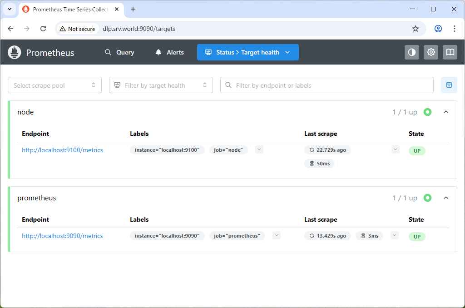The height and width of the screenshot is (308, 465).
Task: Collapse all scrape pools with the blue icon
Action: (x=449, y=85)
